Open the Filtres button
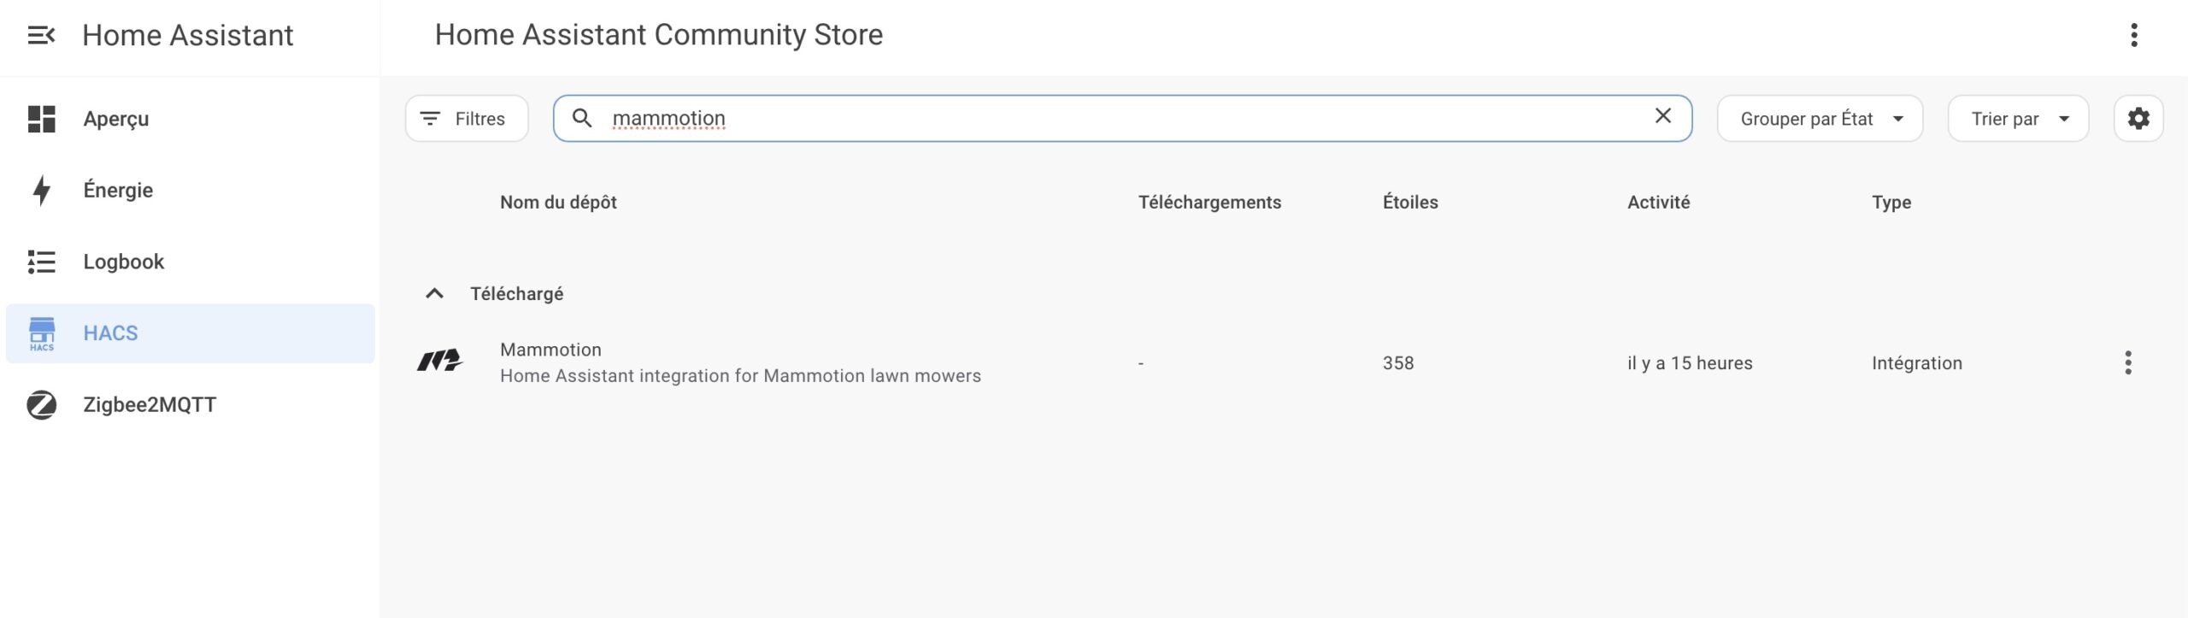This screenshot has height=618, width=2188. 467,118
